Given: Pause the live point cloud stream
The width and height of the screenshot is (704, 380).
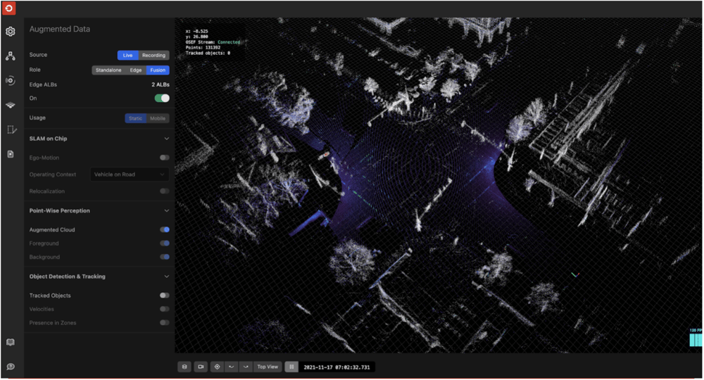Looking at the screenshot, I should pos(291,367).
